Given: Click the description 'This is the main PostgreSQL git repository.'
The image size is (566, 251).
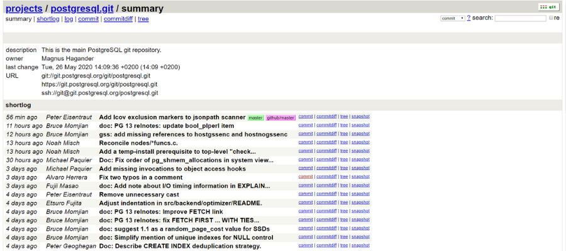Looking at the screenshot, I should (x=101, y=50).
